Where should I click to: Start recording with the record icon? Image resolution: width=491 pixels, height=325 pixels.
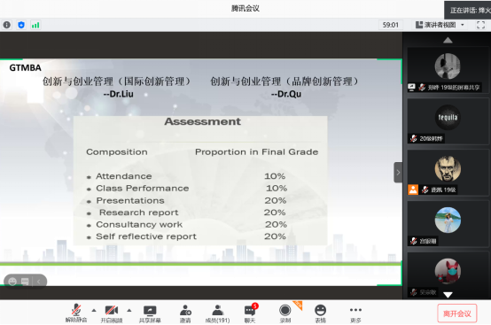click(285, 313)
